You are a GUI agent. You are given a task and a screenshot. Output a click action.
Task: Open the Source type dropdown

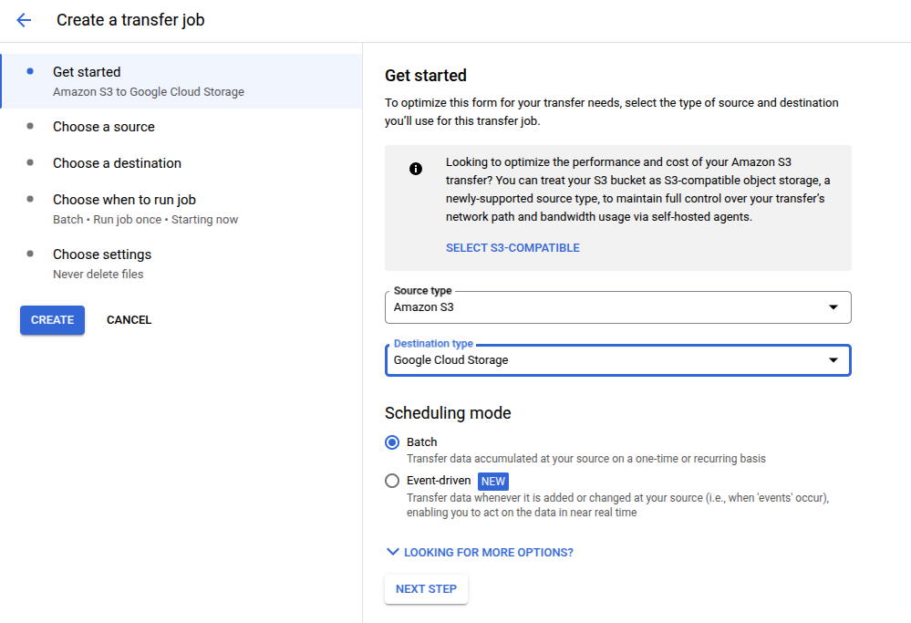pyautogui.click(x=617, y=307)
